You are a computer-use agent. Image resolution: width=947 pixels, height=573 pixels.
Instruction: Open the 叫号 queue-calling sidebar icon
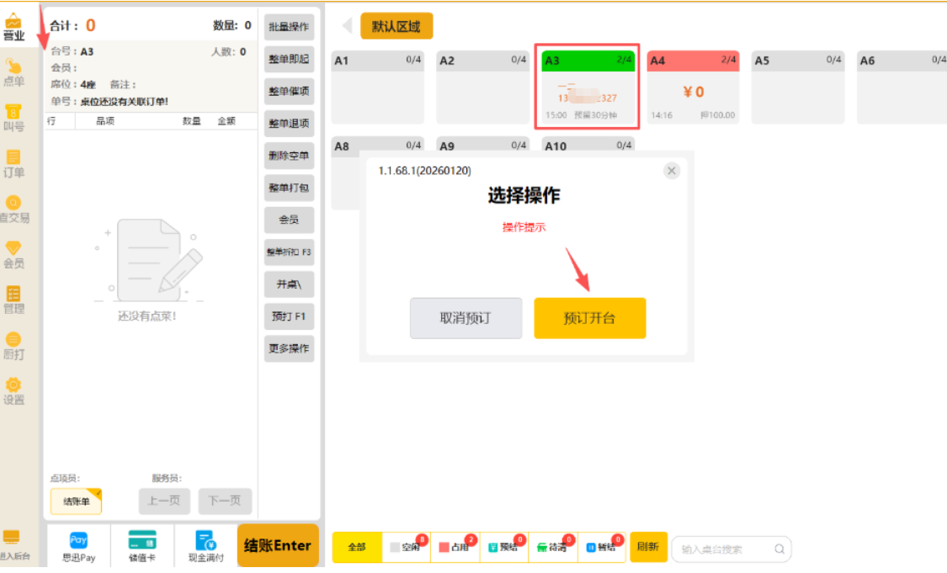(13, 119)
